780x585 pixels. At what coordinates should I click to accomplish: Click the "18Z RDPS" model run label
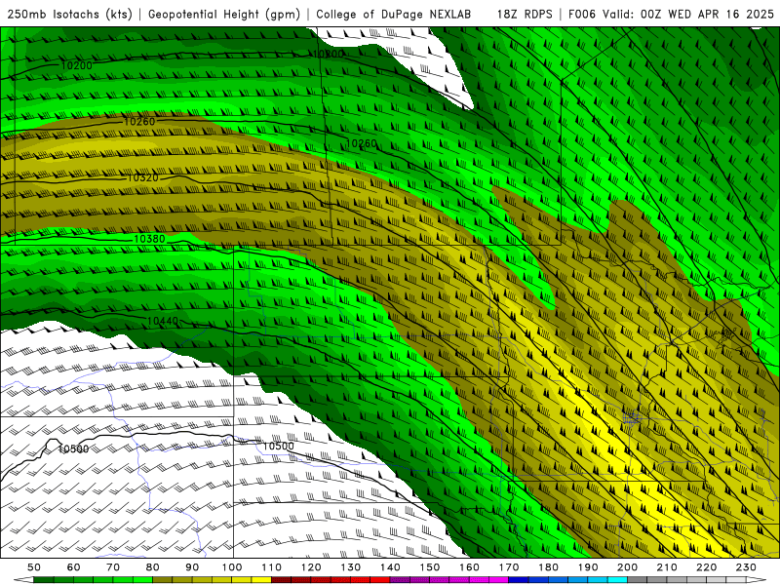(525, 14)
